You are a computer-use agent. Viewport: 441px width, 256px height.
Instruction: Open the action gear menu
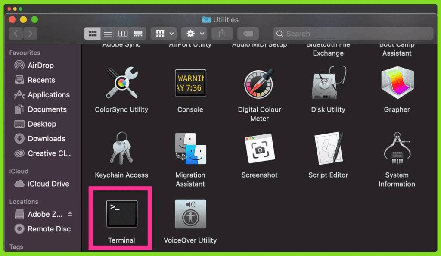click(193, 33)
